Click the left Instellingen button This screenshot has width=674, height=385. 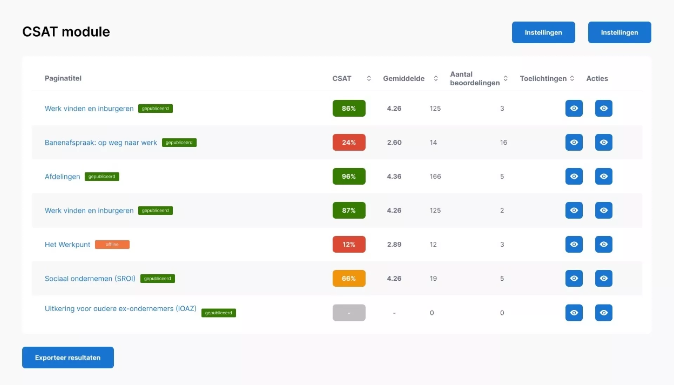point(543,32)
